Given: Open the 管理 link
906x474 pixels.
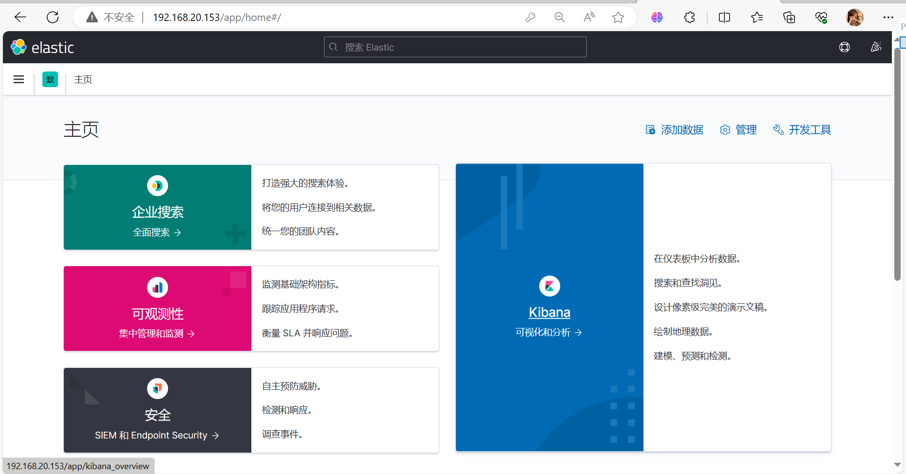Looking at the screenshot, I should coord(738,130).
